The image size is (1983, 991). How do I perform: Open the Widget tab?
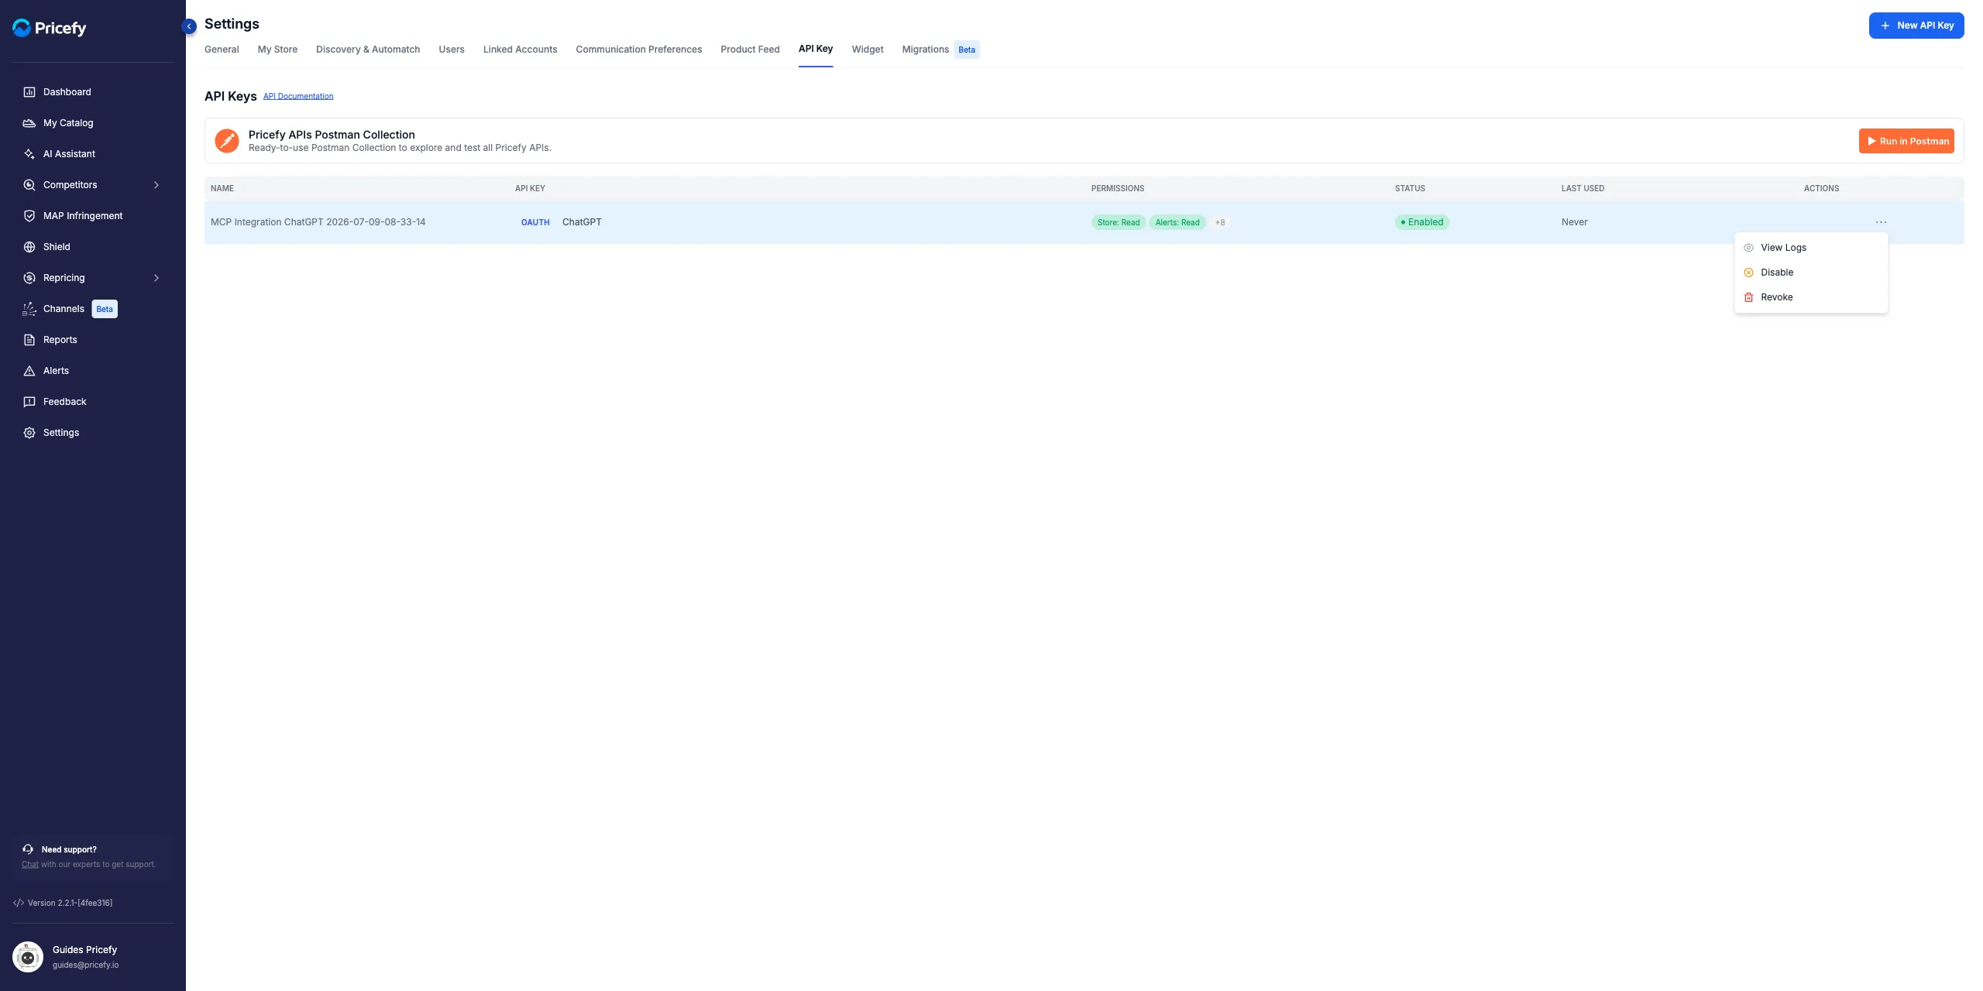click(868, 50)
